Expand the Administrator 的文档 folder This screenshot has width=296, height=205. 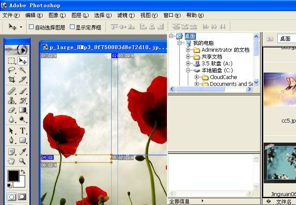pos(188,50)
